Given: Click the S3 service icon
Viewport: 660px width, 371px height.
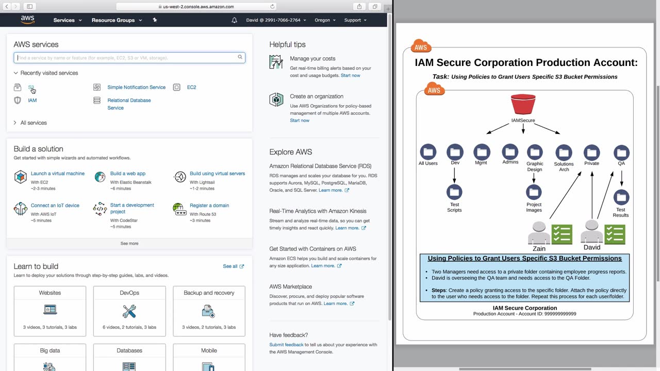Looking at the screenshot, I should coord(18,88).
